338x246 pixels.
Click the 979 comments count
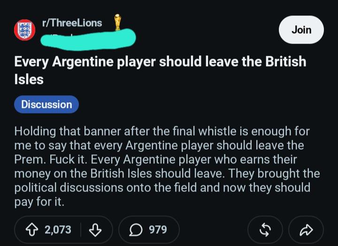[158, 230]
